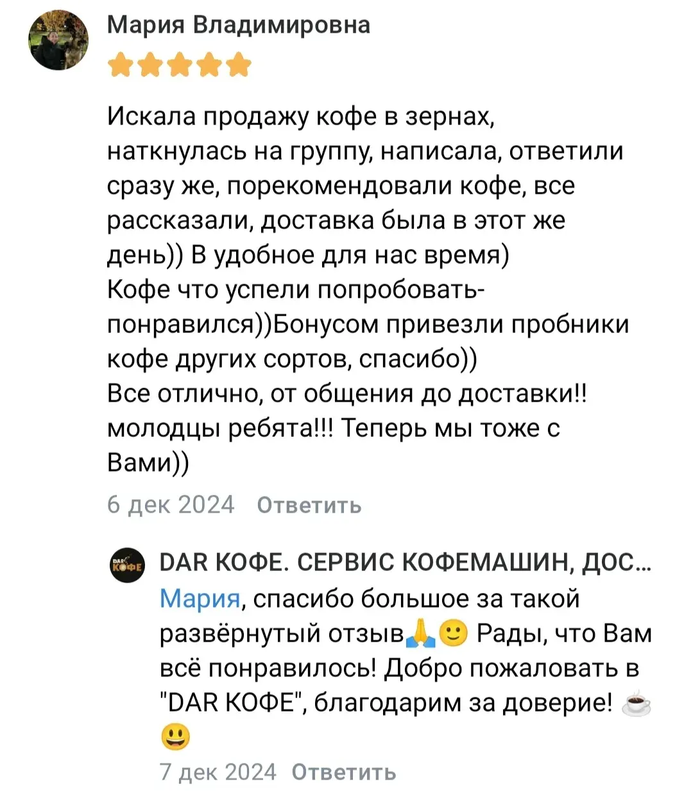Viewport: 693px width, 795px height.
Task: Click the fourth rating star
Action: [x=209, y=65]
